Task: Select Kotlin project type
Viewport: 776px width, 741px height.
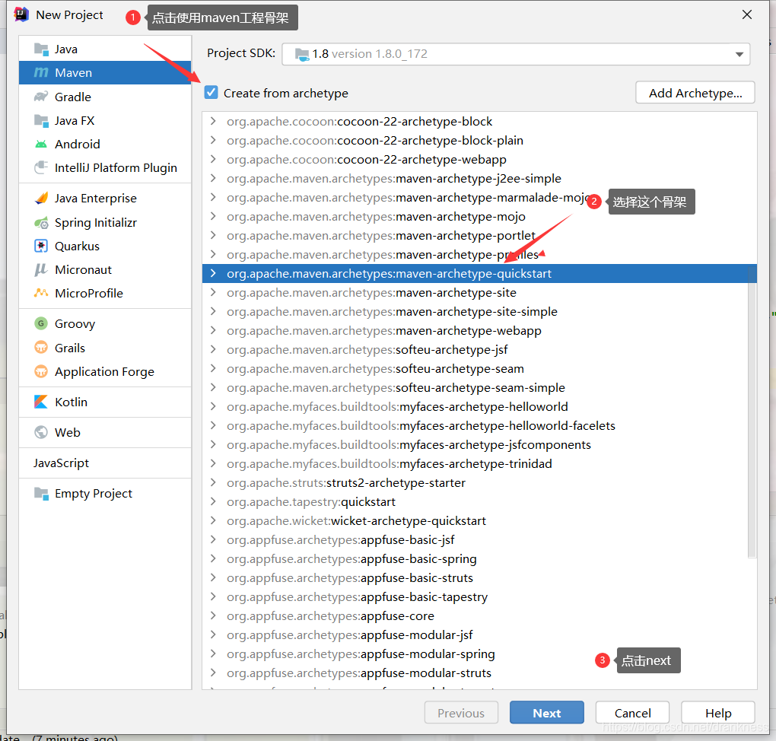Action: (105, 402)
